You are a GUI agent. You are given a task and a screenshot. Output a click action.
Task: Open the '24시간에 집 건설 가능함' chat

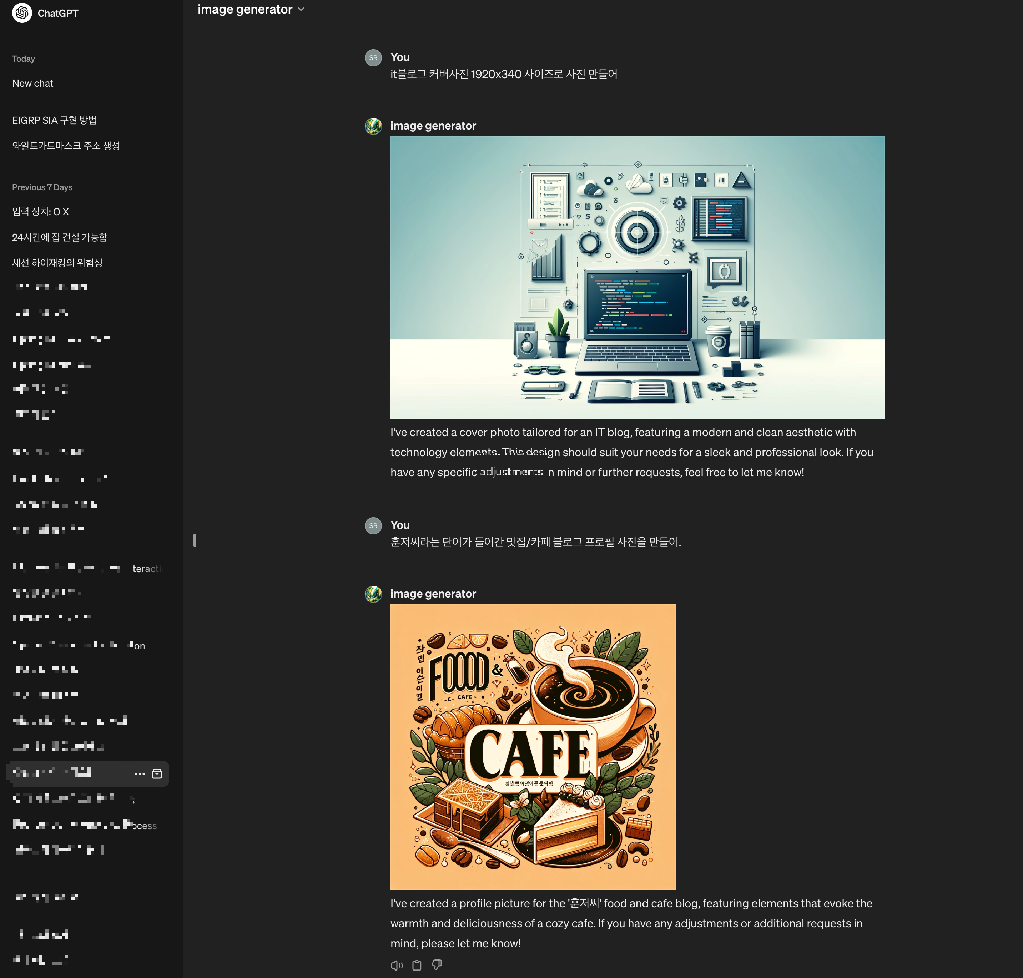[60, 237]
